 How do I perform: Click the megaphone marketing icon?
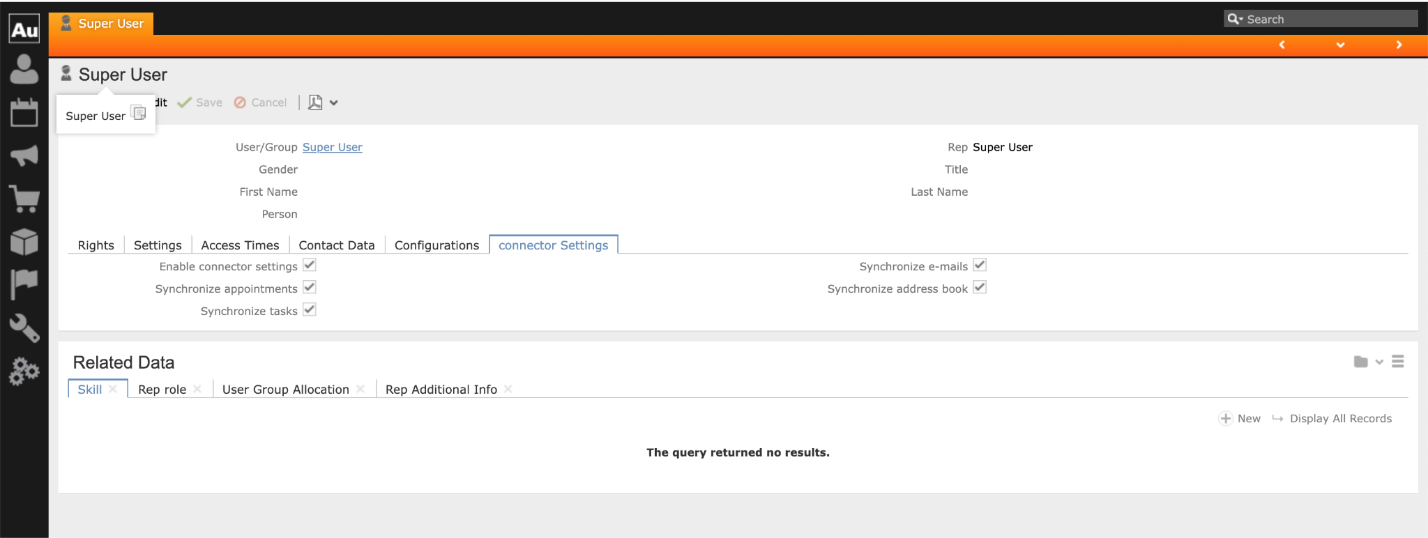coord(24,155)
